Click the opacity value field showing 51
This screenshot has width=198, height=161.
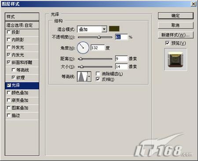[x=121, y=37]
